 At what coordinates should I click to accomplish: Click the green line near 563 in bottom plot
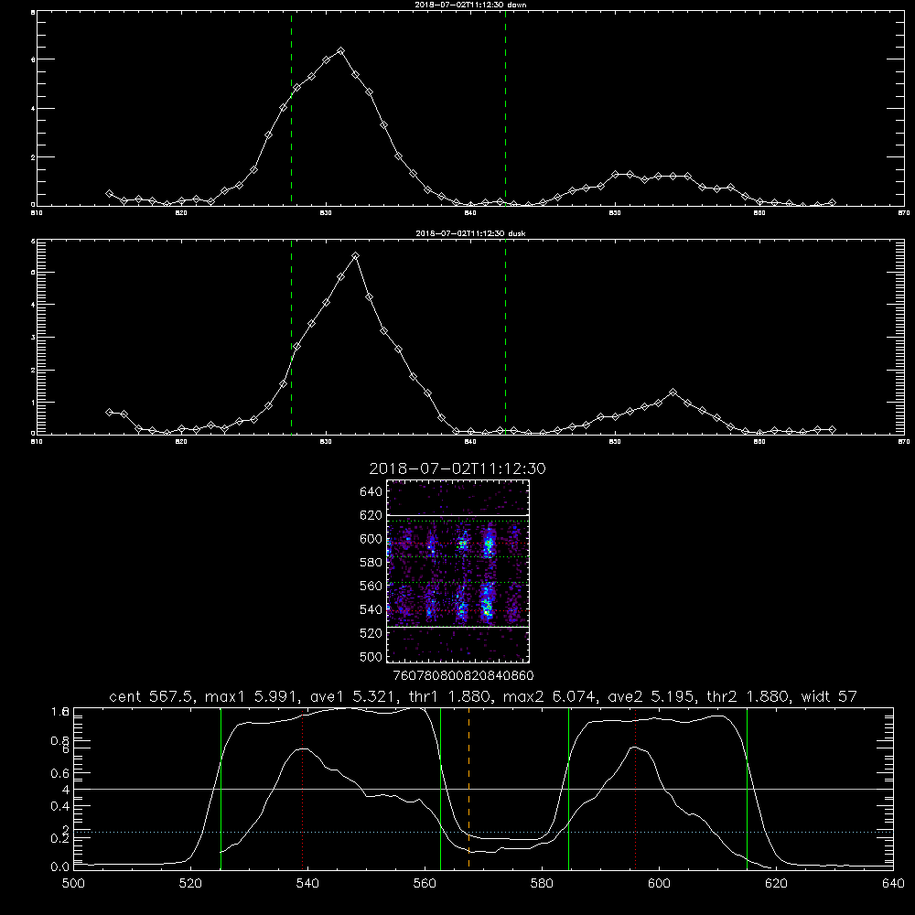pos(441,788)
